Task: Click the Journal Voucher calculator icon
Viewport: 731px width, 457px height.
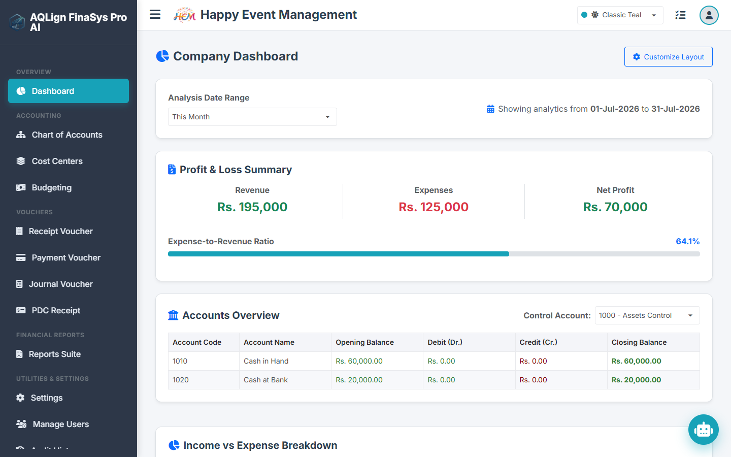Action: click(x=19, y=284)
